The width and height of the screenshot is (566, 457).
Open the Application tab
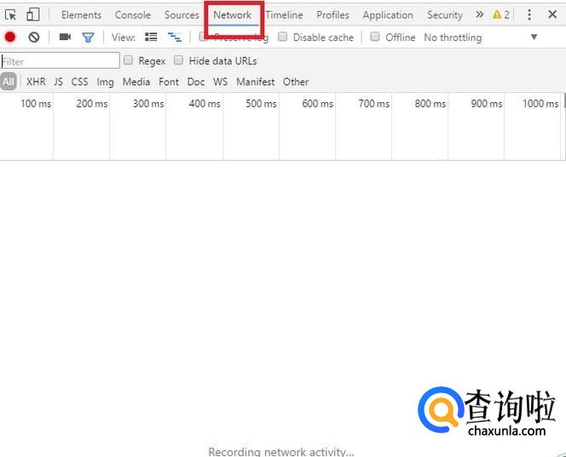pos(388,14)
